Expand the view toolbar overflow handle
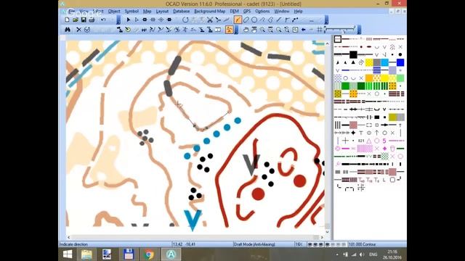Screen dimensions: 465x261 click(359, 30)
